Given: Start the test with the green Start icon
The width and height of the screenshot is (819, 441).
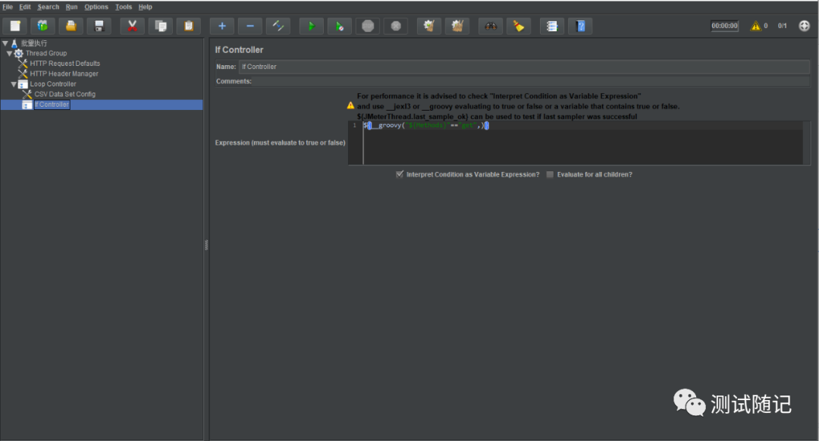Looking at the screenshot, I should pos(311,26).
